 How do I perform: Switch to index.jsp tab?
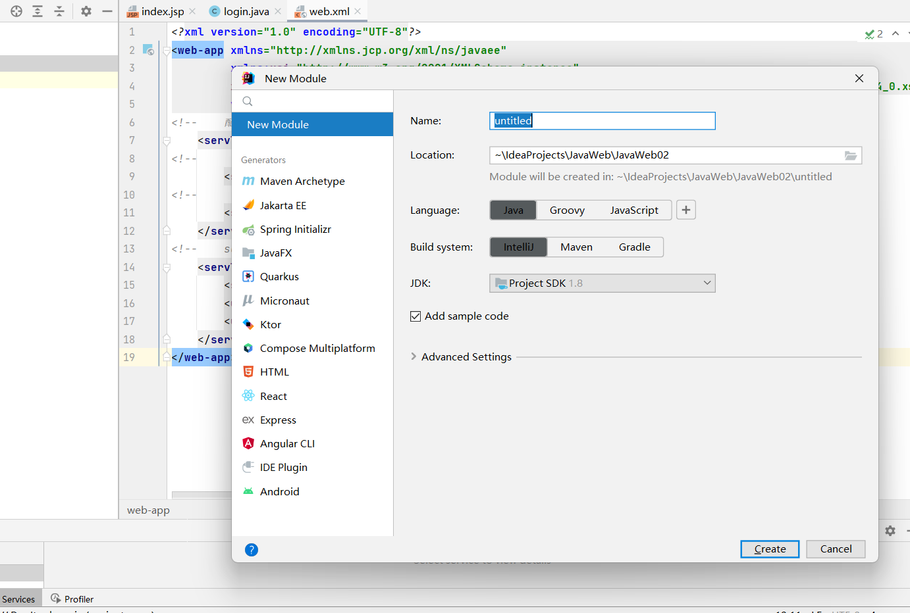point(163,11)
